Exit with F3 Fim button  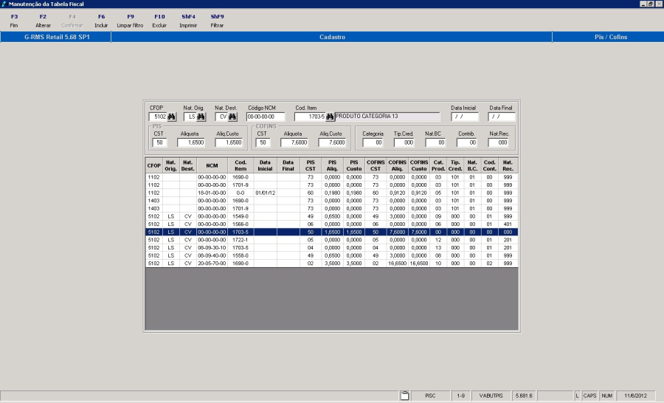coord(14,21)
